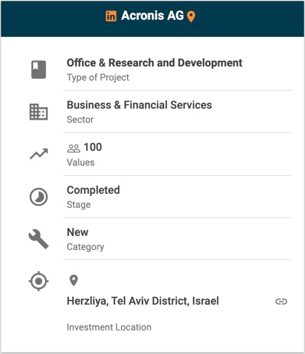305x354 pixels.
Task: Click the trending arrow Values icon
Action: (x=39, y=154)
